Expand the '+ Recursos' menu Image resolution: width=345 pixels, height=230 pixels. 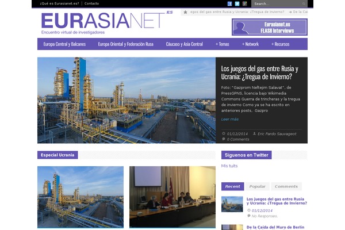[281, 44]
